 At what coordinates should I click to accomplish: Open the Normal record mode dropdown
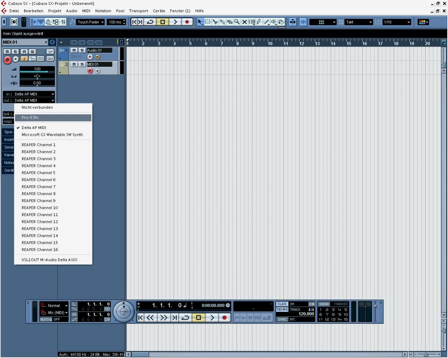click(54, 306)
